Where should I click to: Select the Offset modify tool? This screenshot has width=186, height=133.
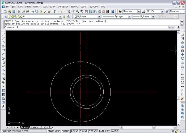[x=183, y=46]
